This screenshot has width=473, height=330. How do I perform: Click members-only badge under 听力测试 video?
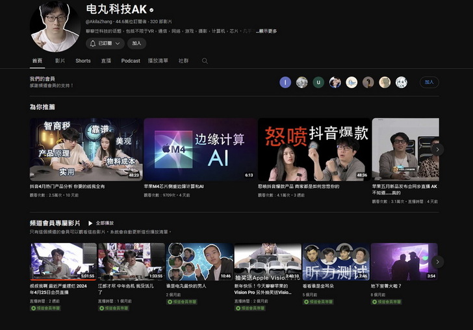pyautogui.click(x=318, y=301)
